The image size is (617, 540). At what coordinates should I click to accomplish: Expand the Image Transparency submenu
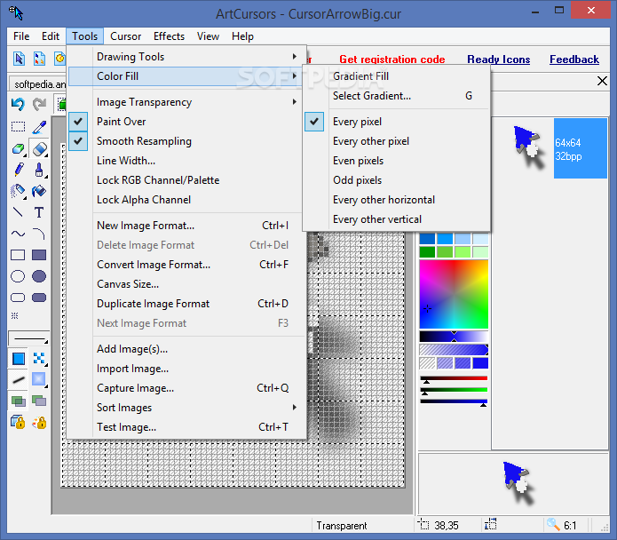coord(186,102)
